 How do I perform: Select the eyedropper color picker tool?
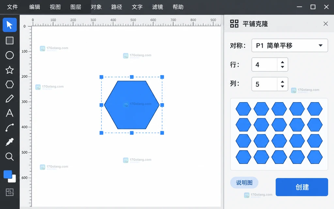(9, 142)
